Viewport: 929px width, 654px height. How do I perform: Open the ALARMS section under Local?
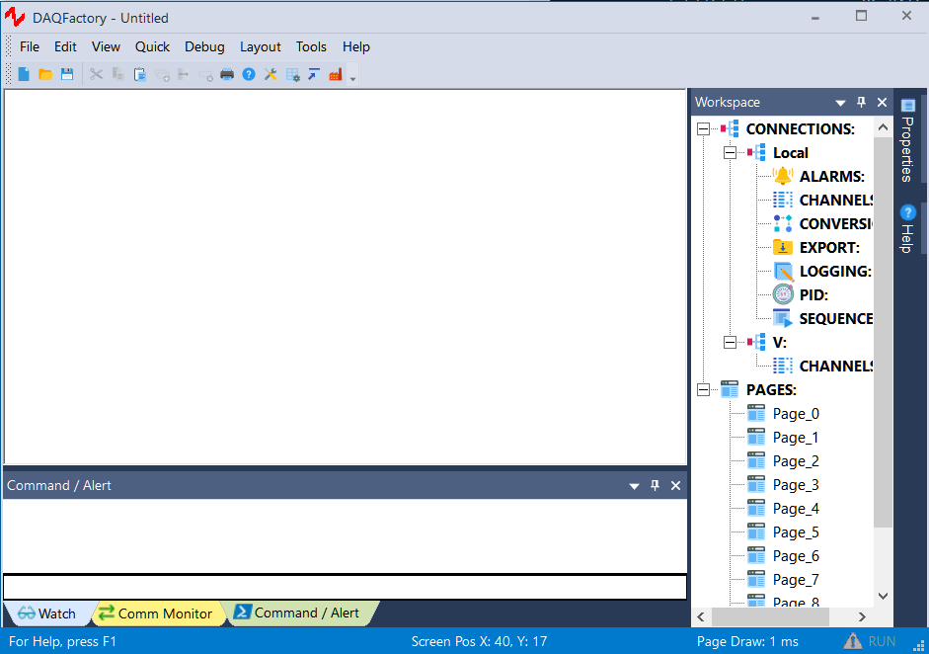[781, 176]
